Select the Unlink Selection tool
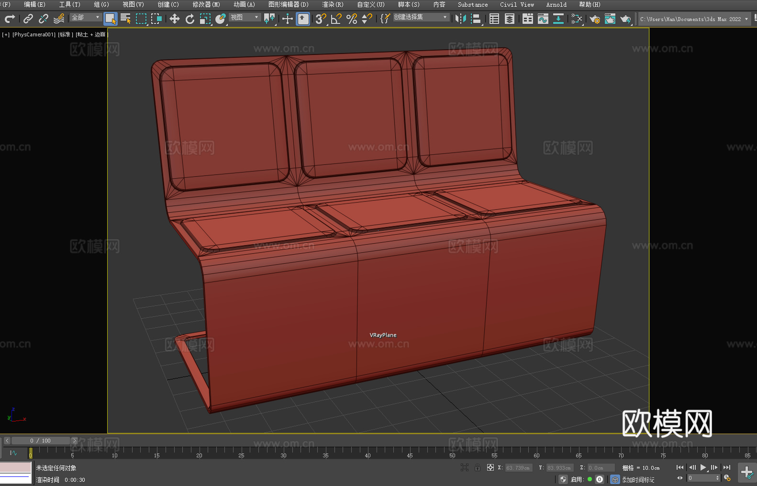 tap(44, 19)
